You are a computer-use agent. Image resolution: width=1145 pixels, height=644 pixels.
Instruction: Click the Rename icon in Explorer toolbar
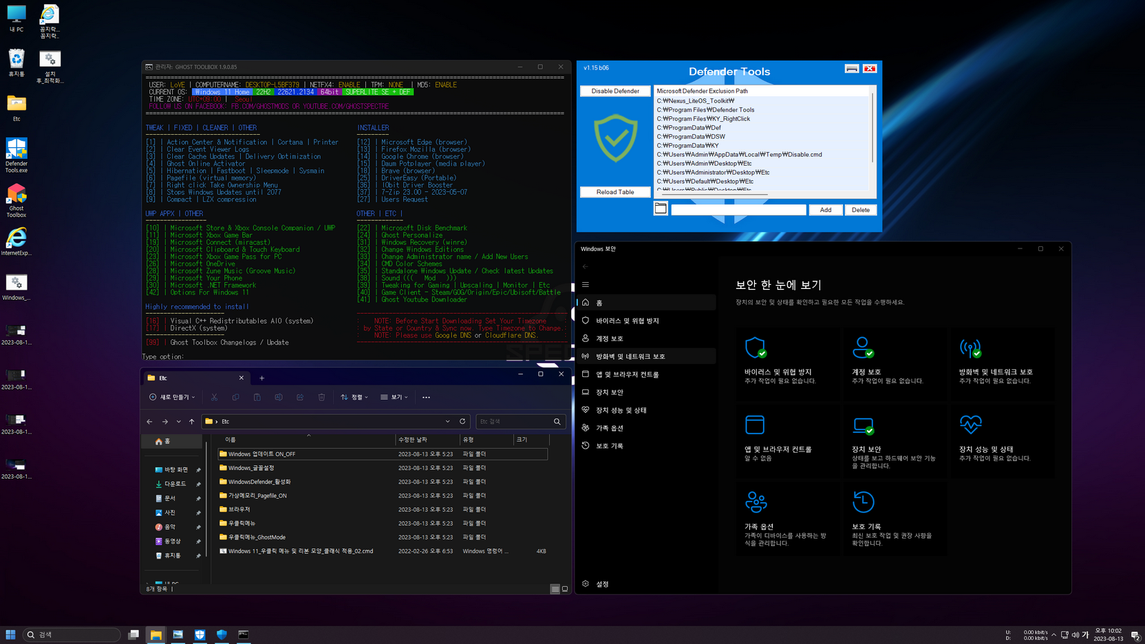pyautogui.click(x=279, y=397)
